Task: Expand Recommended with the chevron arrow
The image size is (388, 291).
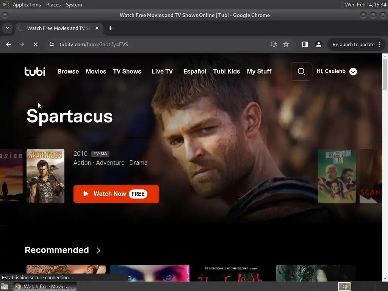Action: click(99, 250)
